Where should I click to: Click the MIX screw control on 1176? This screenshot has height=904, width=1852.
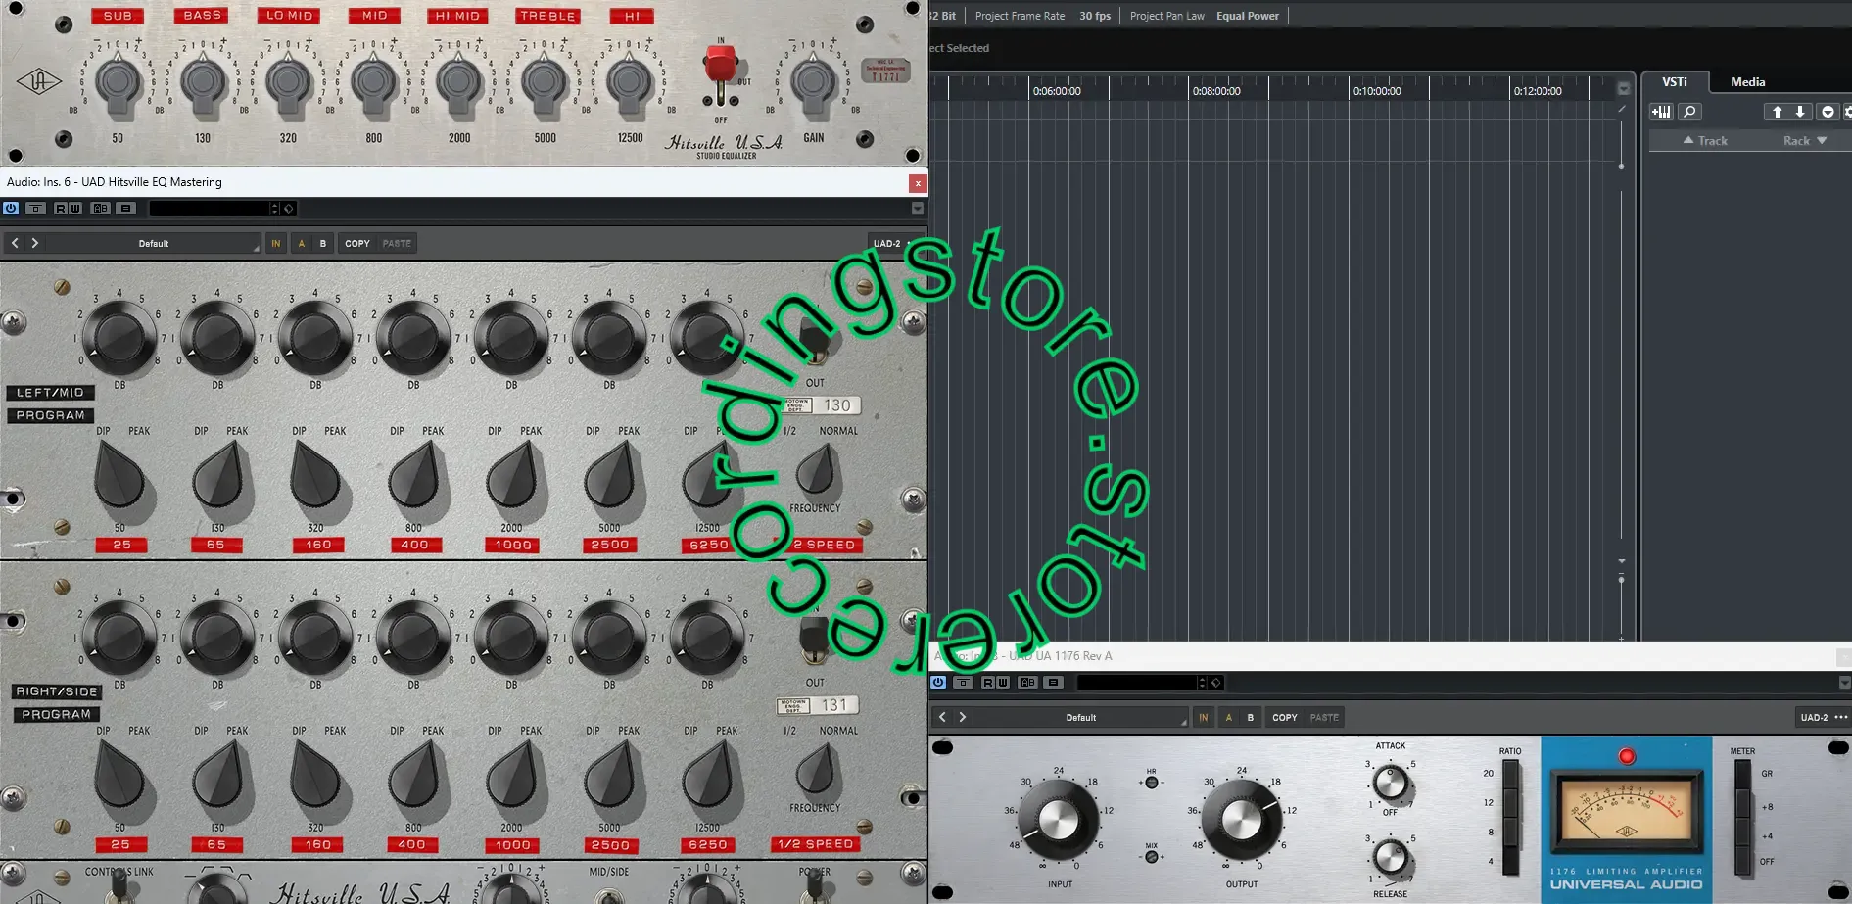coord(1152,857)
